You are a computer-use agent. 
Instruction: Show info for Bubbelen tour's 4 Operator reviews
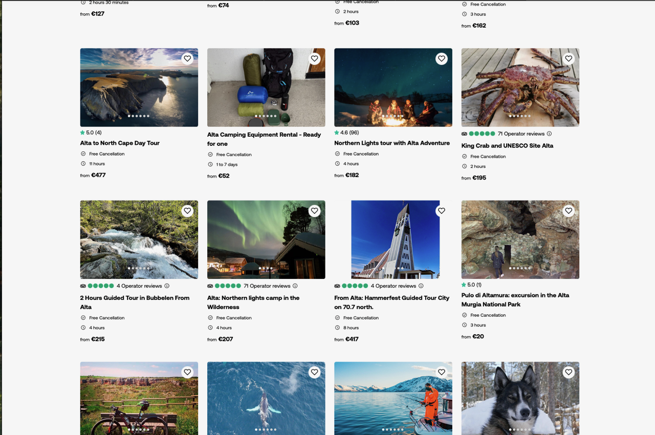click(x=167, y=286)
